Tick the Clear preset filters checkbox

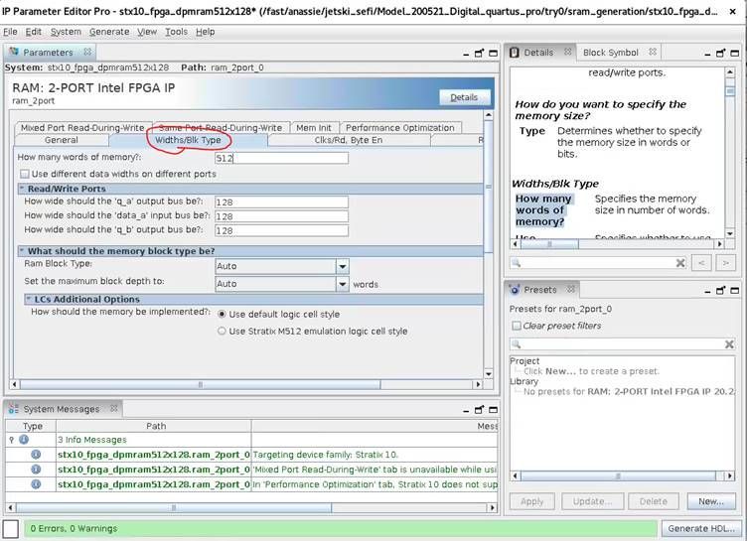[x=516, y=326]
